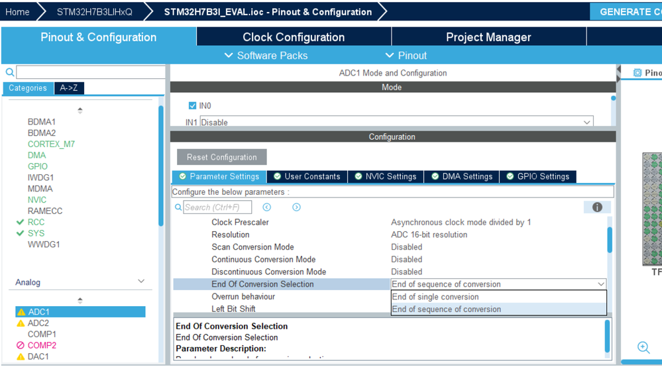The height and width of the screenshot is (369, 662).
Task: Click the sort arrows above BDMA1 list
Action: pos(80,111)
